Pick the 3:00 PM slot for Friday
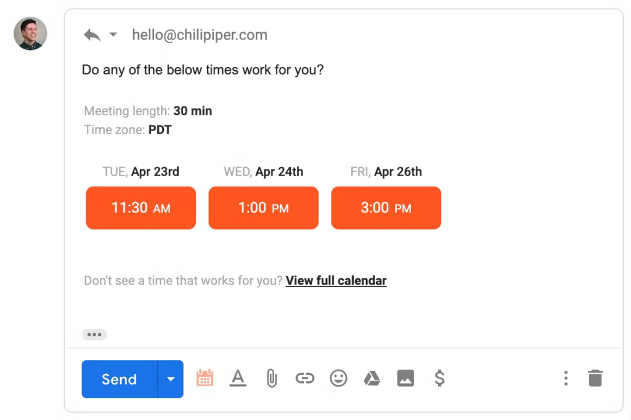Image resolution: width=631 pixels, height=420 pixels. click(386, 208)
